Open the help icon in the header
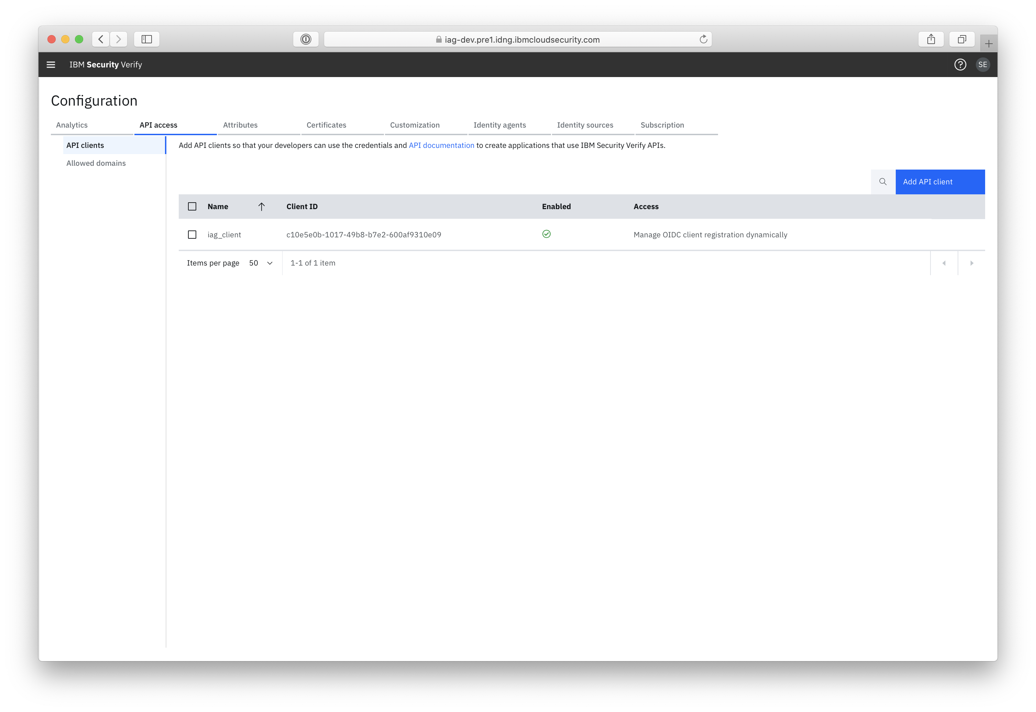The width and height of the screenshot is (1036, 712). pyautogui.click(x=960, y=64)
